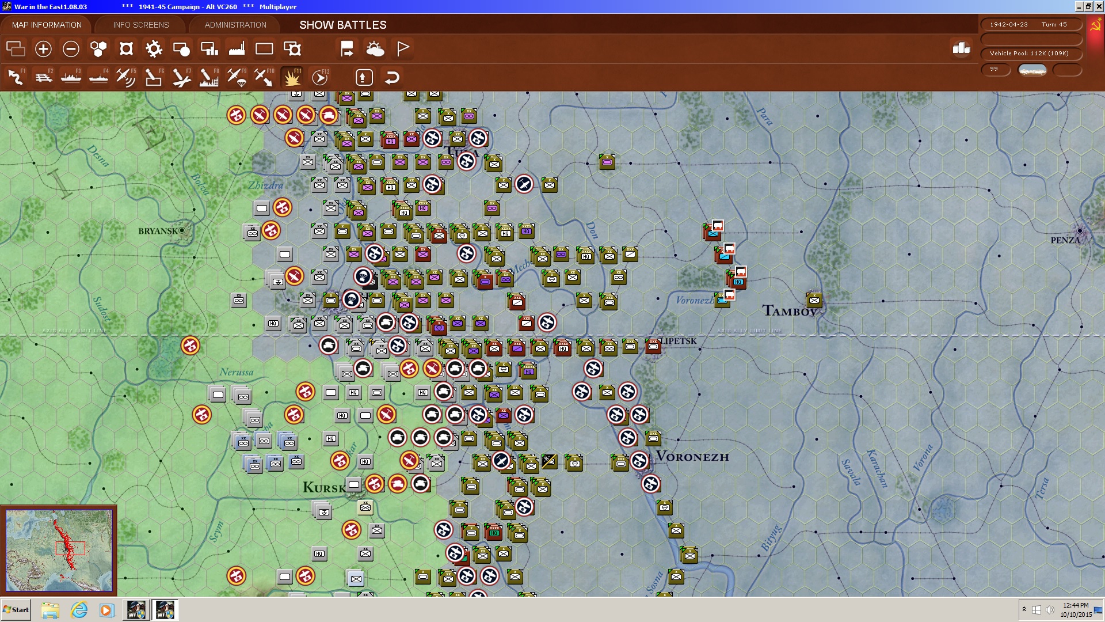Switch to the INFO SCREENS tab
The image size is (1105, 622).
[x=141, y=25]
